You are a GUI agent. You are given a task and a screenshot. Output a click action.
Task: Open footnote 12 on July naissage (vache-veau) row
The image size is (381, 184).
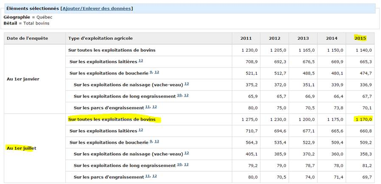186,153
